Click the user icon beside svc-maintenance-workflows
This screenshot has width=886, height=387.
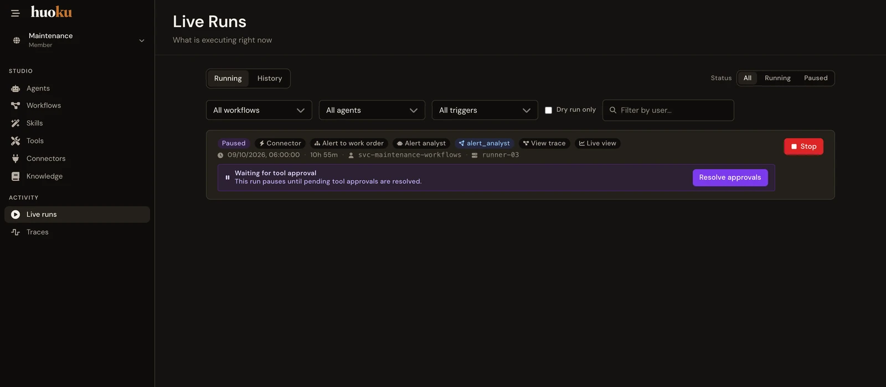351,155
